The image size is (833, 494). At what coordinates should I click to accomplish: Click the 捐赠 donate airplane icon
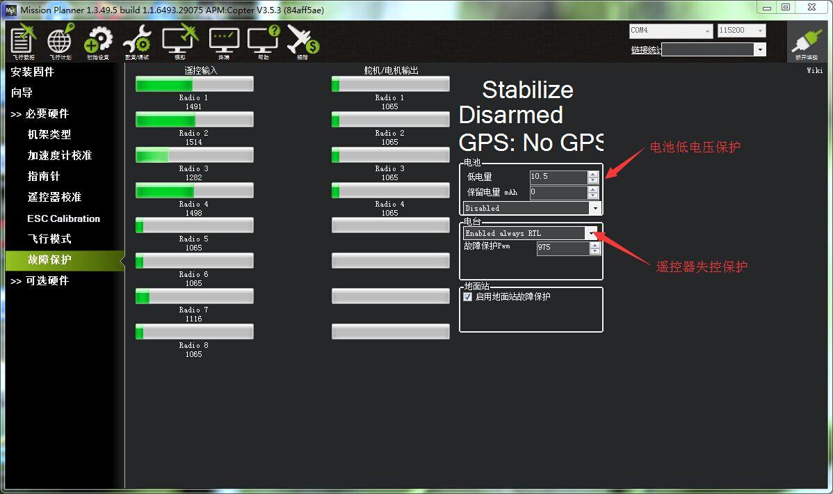point(302,42)
